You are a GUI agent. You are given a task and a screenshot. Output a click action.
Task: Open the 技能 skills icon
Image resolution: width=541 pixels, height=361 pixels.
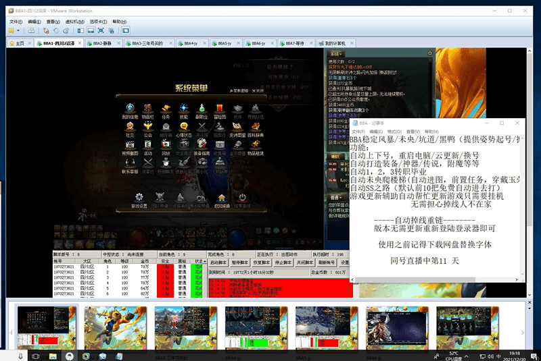click(x=184, y=111)
